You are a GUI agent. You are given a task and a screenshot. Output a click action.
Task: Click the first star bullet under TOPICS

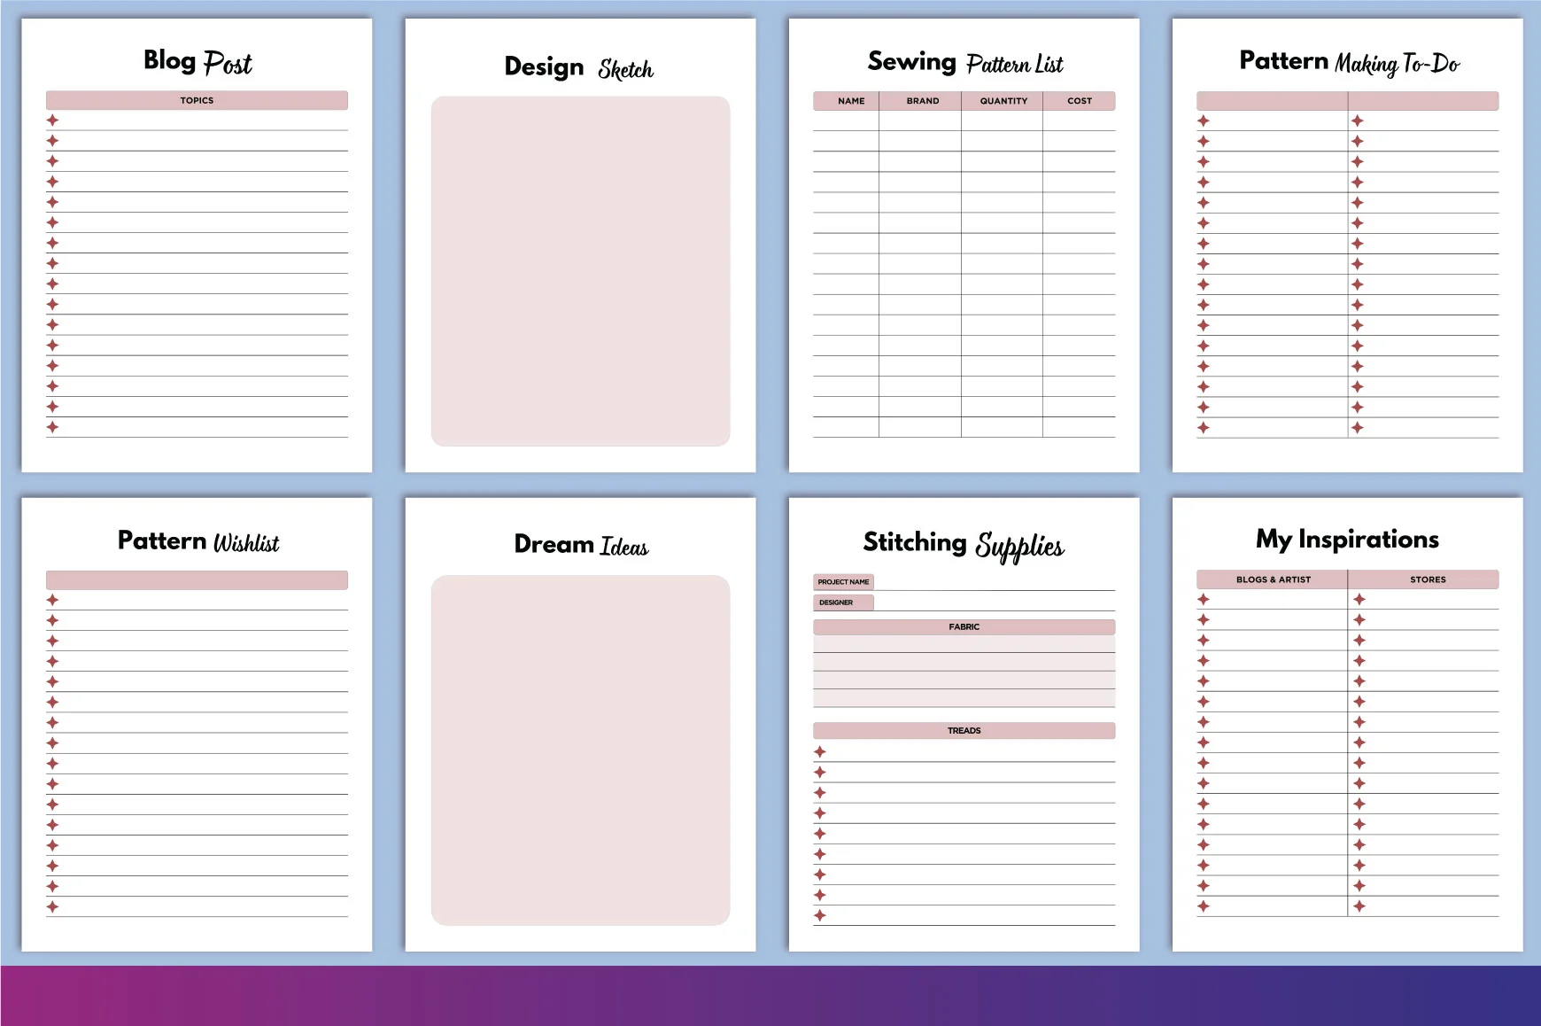[x=52, y=120]
